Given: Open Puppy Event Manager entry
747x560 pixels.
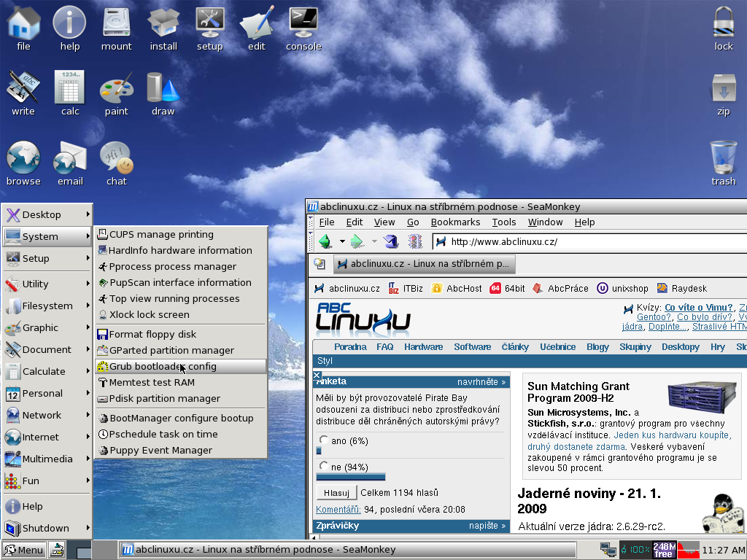Looking at the screenshot, I should (181, 451).
